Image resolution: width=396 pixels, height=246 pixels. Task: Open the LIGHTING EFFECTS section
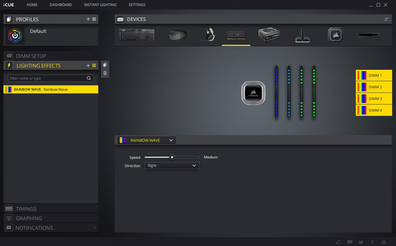51,66
